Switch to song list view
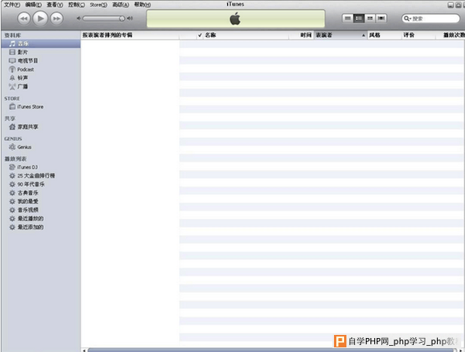Screen dimensions: 465x352 (x=347, y=19)
